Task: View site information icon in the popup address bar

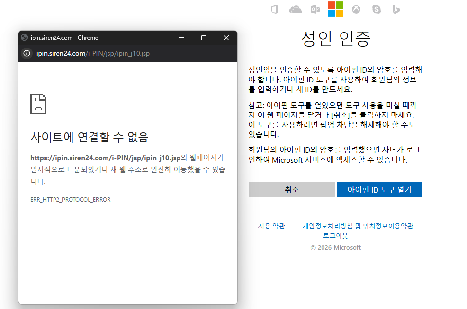Action: coord(27,53)
